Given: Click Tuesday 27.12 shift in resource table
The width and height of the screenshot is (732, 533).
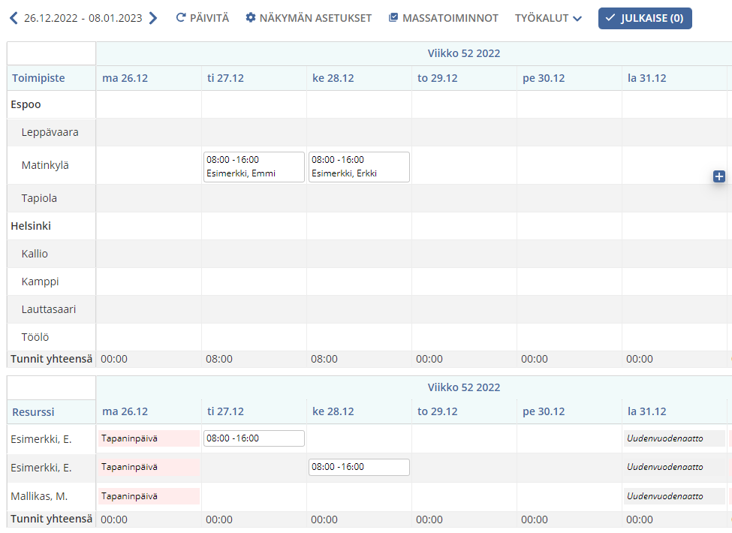Looking at the screenshot, I should (x=254, y=438).
